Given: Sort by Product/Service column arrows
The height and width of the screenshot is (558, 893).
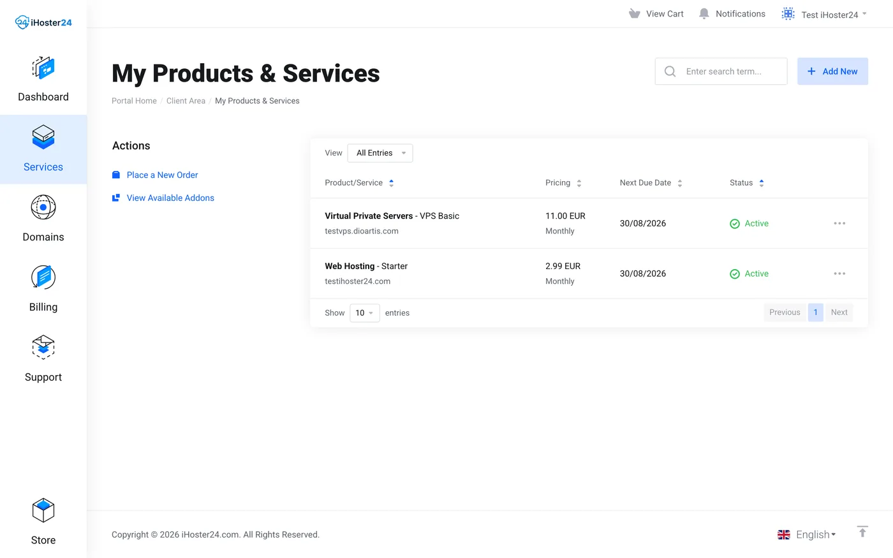Looking at the screenshot, I should [391, 183].
